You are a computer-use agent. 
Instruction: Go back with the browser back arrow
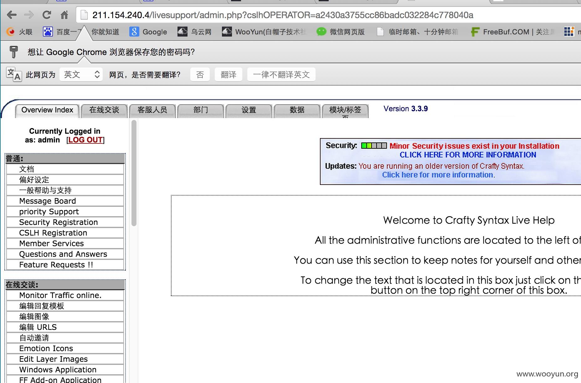[12, 15]
